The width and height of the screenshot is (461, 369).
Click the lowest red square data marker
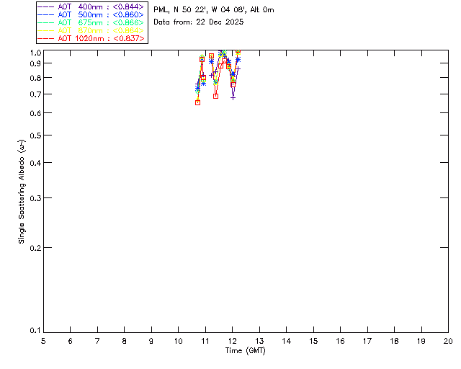point(197,102)
